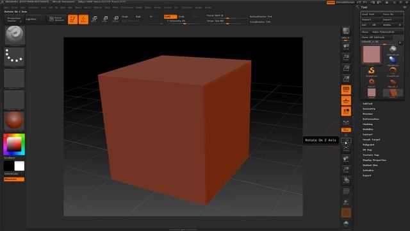Image resolution: width=410 pixels, height=231 pixels.
Task: Select the EraserBrush tool icon
Action: point(393,71)
